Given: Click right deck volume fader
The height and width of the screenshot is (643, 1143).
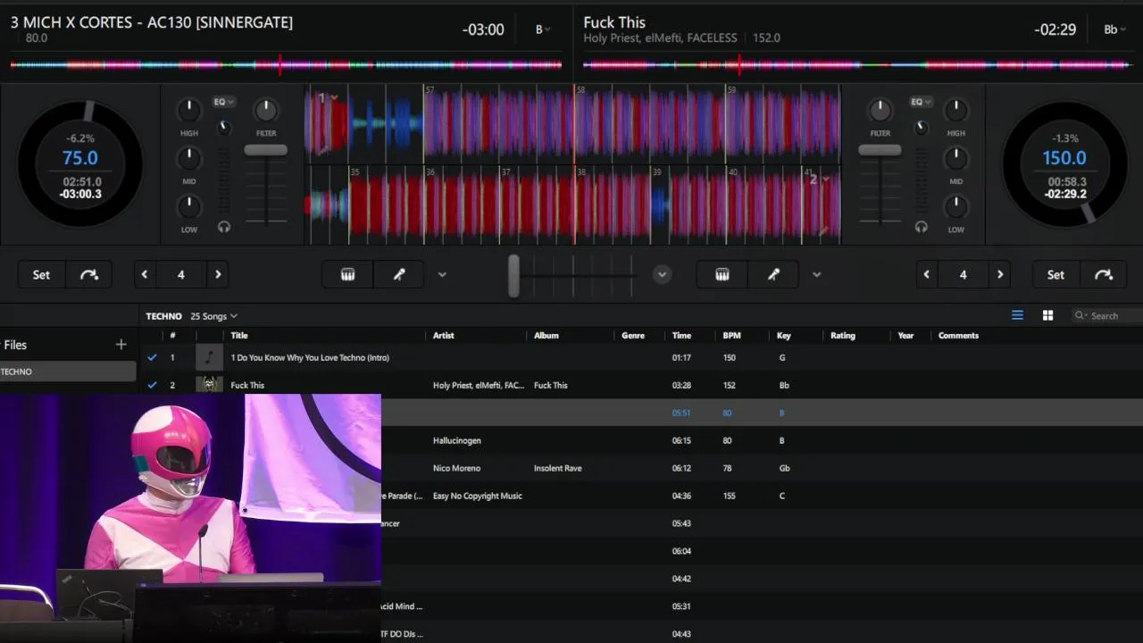Looking at the screenshot, I should [x=880, y=151].
